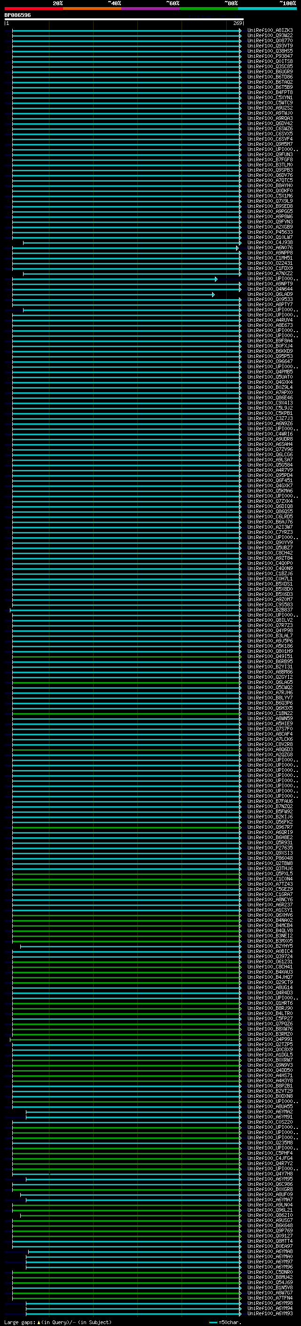Image resolution: width=301 pixels, height=1326 pixels.
Task: Open hit UniRef100_Q93W22
Action: click(x=270, y=36)
